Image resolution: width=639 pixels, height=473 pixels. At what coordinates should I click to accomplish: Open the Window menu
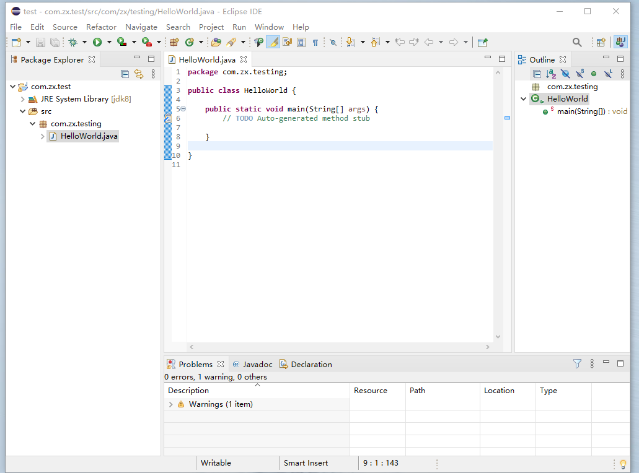point(269,27)
